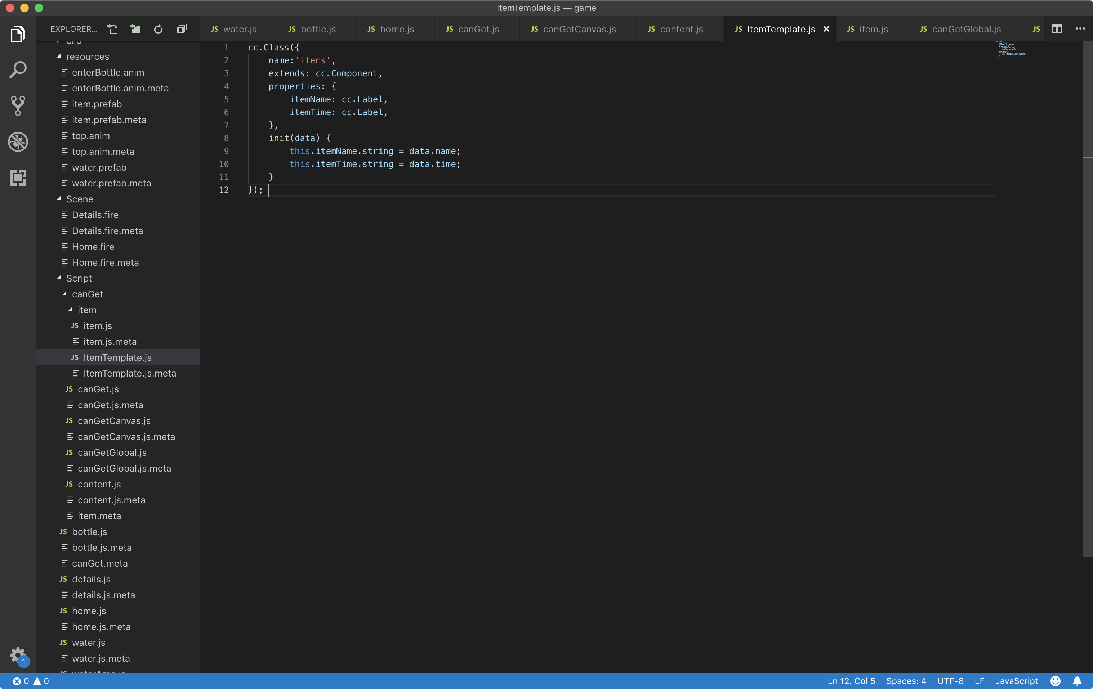Refresh the Explorer file tree
The width and height of the screenshot is (1093, 689).
pyautogui.click(x=158, y=29)
